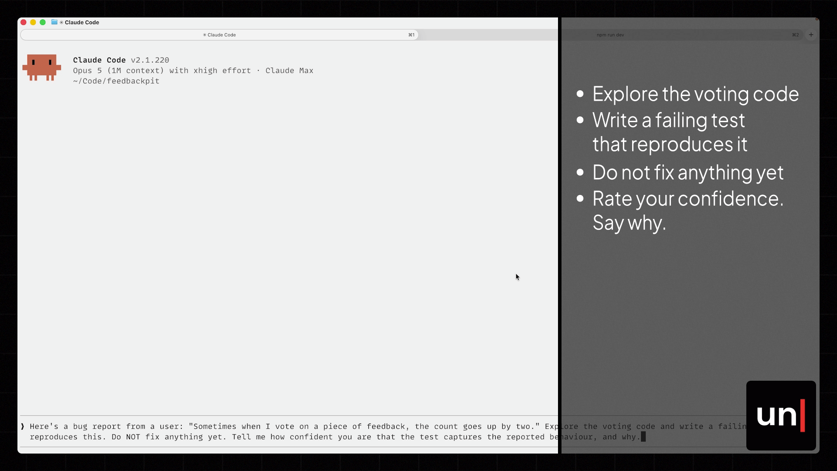Image resolution: width=837 pixels, height=471 pixels.
Task: Switch to the npm run dev tab
Action: pos(610,35)
